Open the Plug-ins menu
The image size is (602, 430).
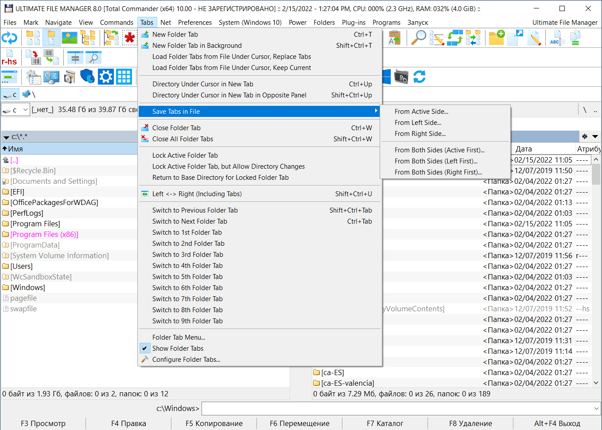pyautogui.click(x=353, y=23)
